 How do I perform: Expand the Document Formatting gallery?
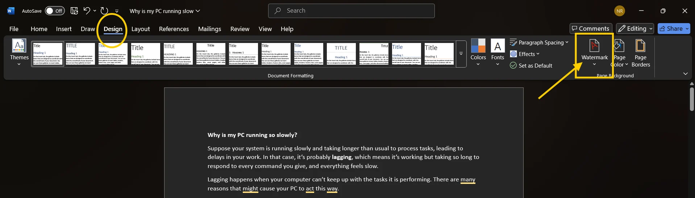pos(461,54)
